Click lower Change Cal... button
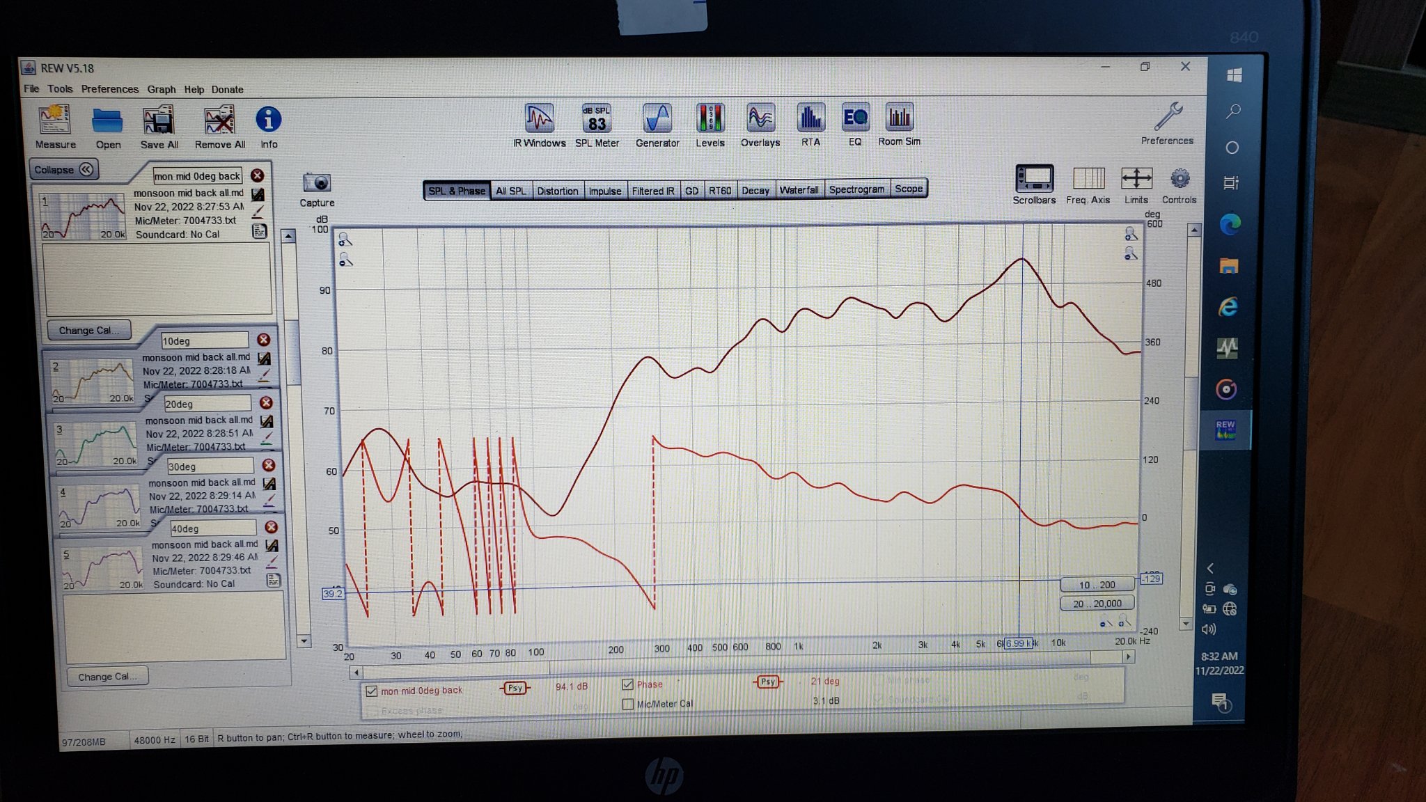 (107, 676)
